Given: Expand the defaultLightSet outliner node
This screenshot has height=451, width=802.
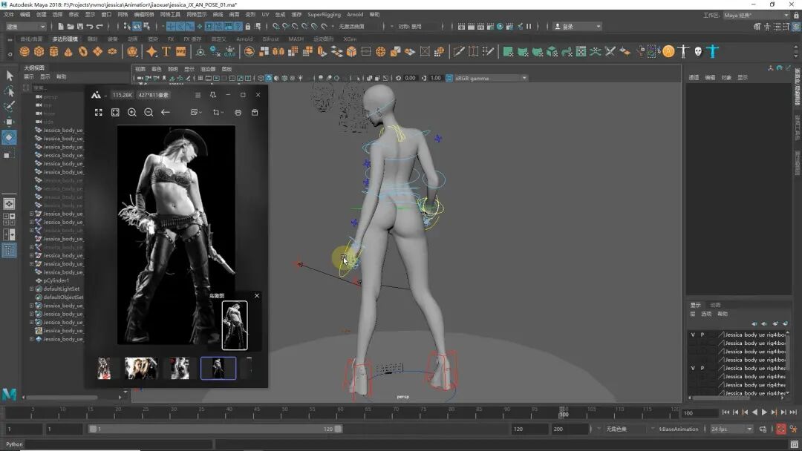Looking at the screenshot, I should coord(31,289).
